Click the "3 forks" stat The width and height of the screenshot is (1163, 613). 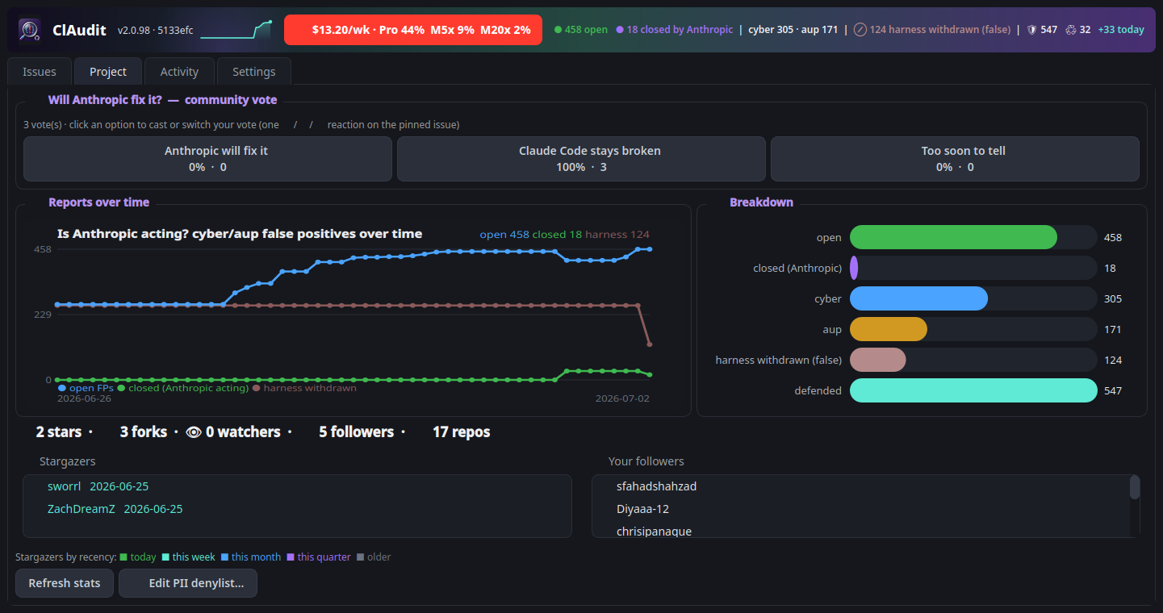coord(144,432)
